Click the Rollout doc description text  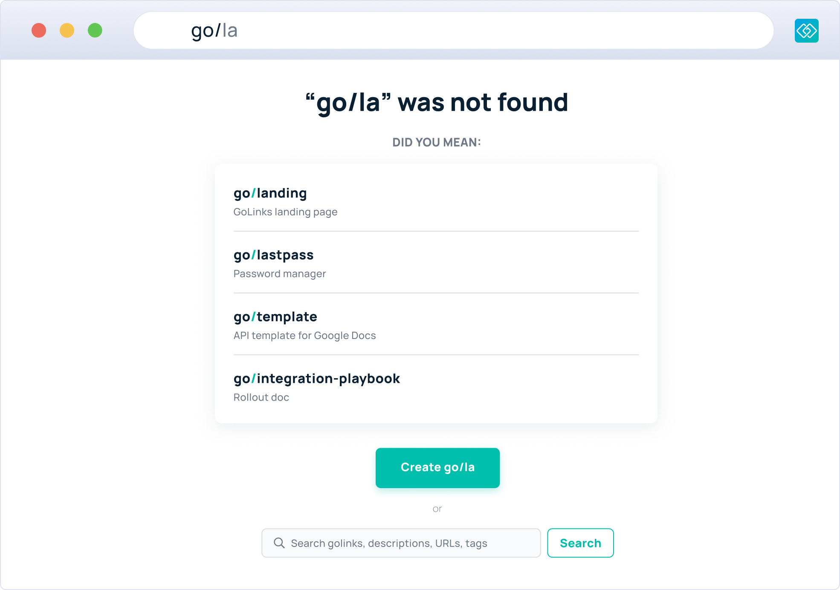pyautogui.click(x=261, y=397)
